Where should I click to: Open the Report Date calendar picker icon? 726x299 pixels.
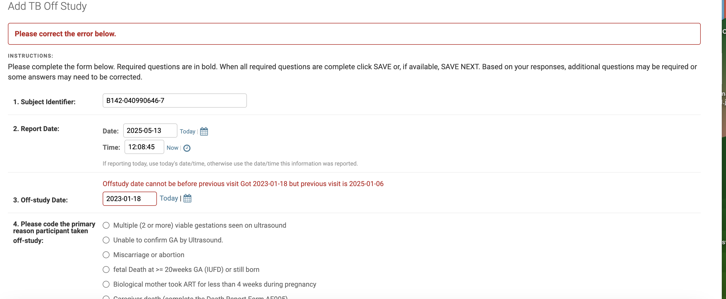204,131
